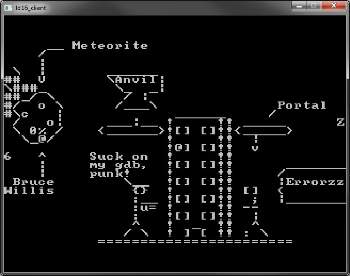The height and width of the screenshot is (276, 350).
Task: Close the ld16_client window
Action: pos(333,6)
